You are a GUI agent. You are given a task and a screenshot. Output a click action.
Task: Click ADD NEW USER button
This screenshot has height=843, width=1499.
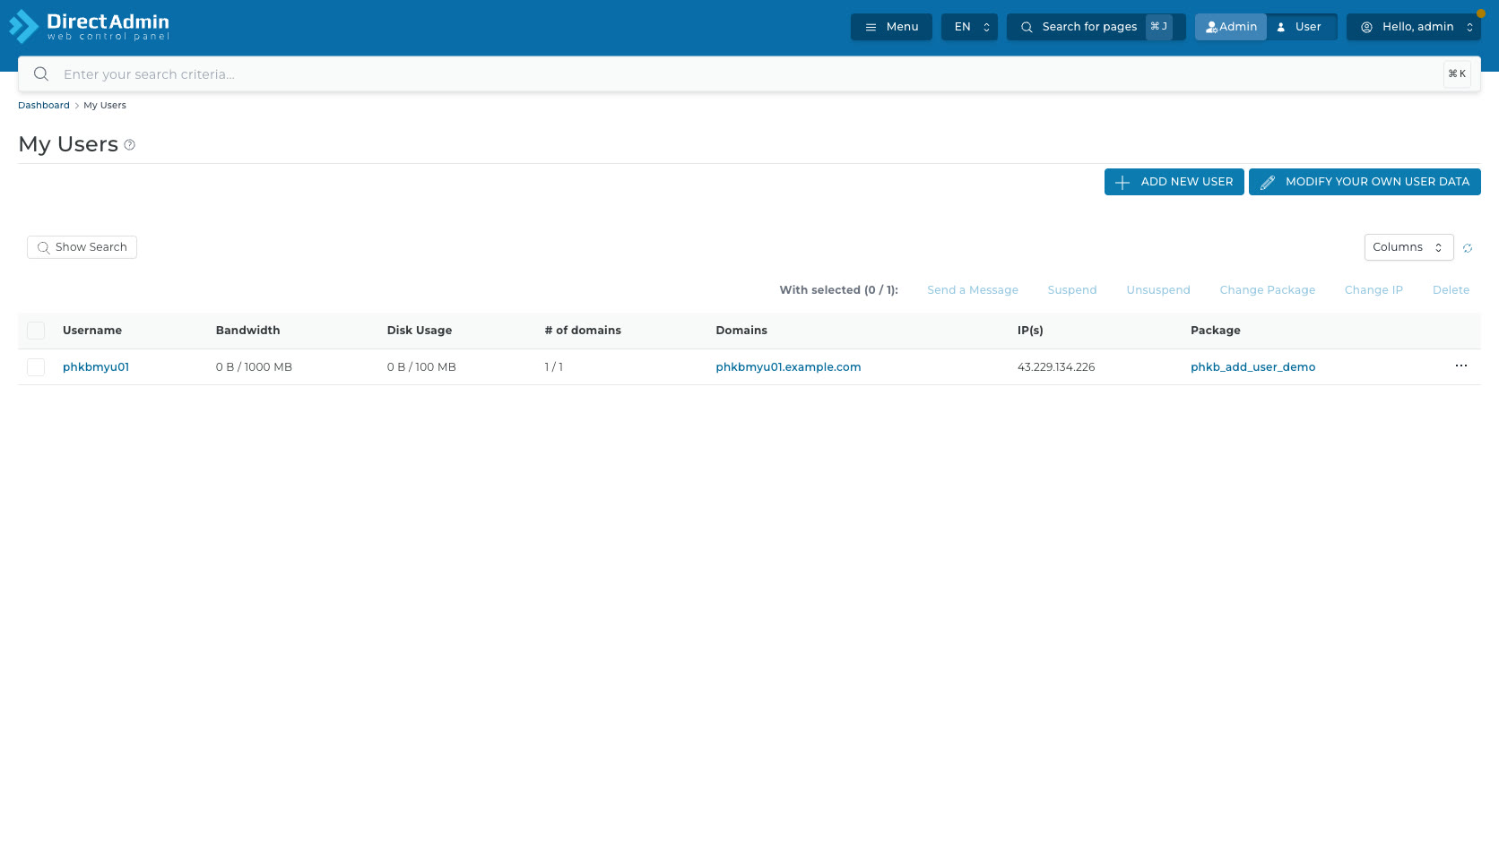pos(1174,182)
